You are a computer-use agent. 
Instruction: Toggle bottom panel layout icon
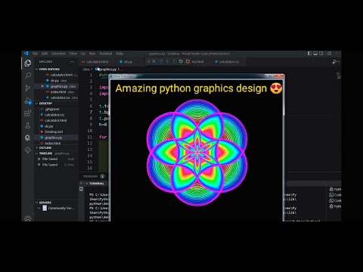[315, 54]
